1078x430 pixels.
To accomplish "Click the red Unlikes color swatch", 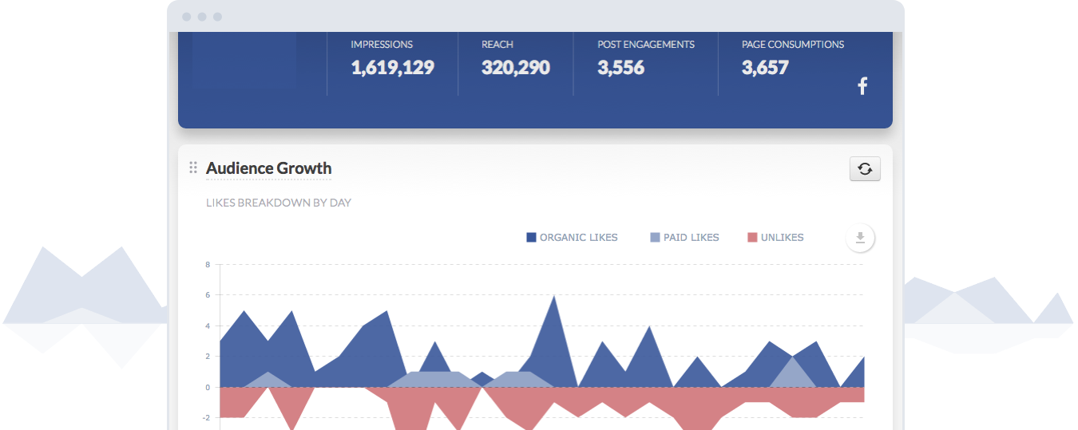I will tap(752, 237).
